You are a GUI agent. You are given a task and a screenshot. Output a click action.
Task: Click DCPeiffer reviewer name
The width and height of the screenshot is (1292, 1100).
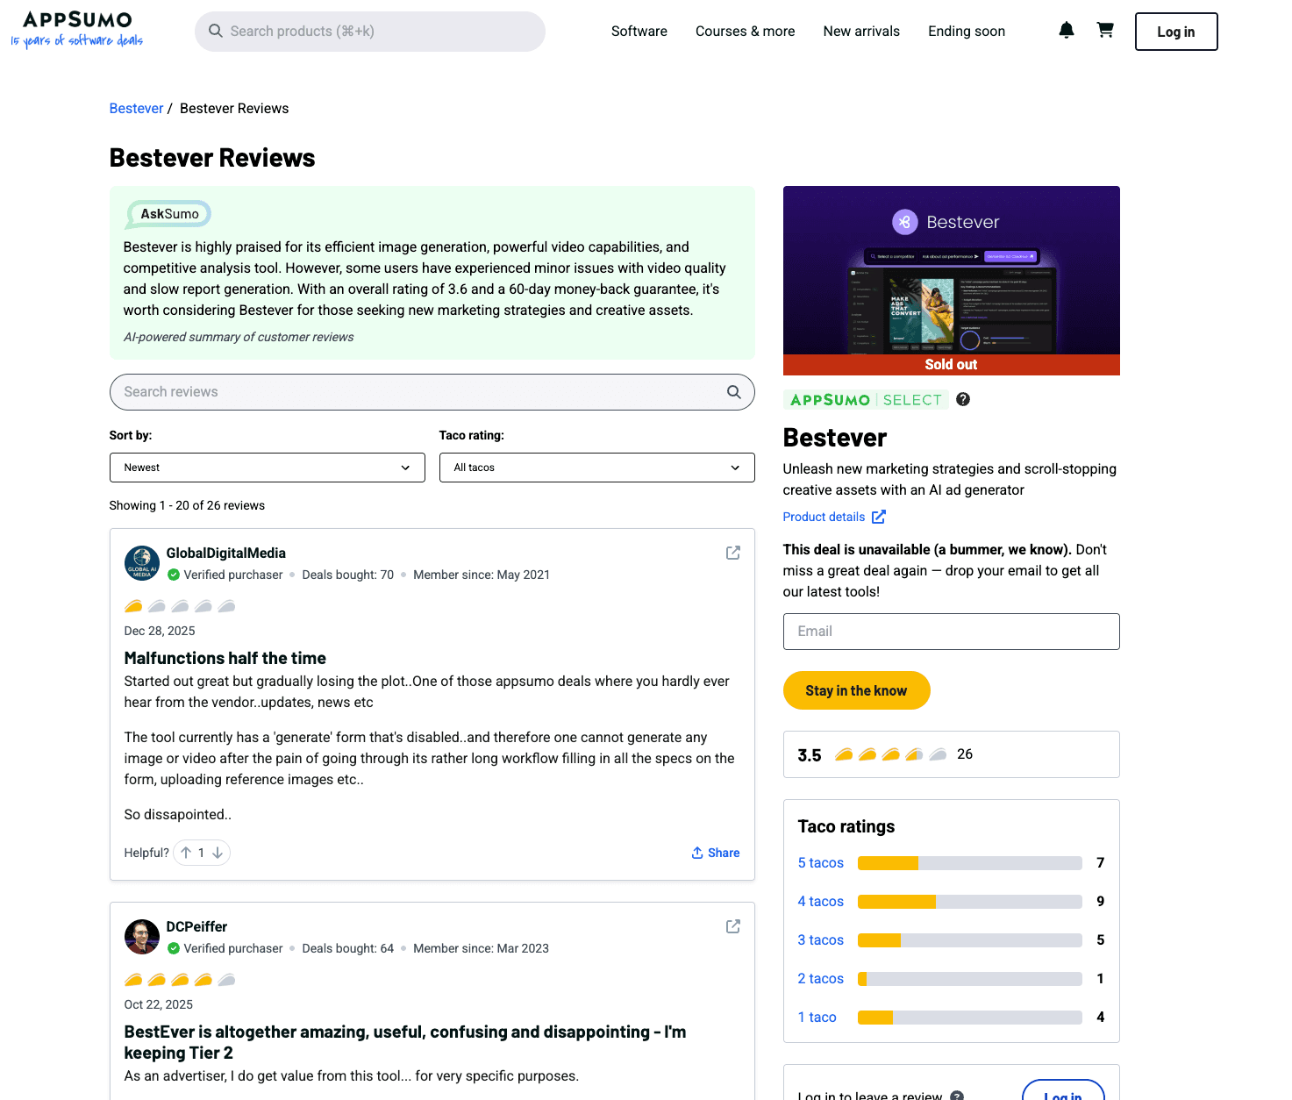pos(196,927)
